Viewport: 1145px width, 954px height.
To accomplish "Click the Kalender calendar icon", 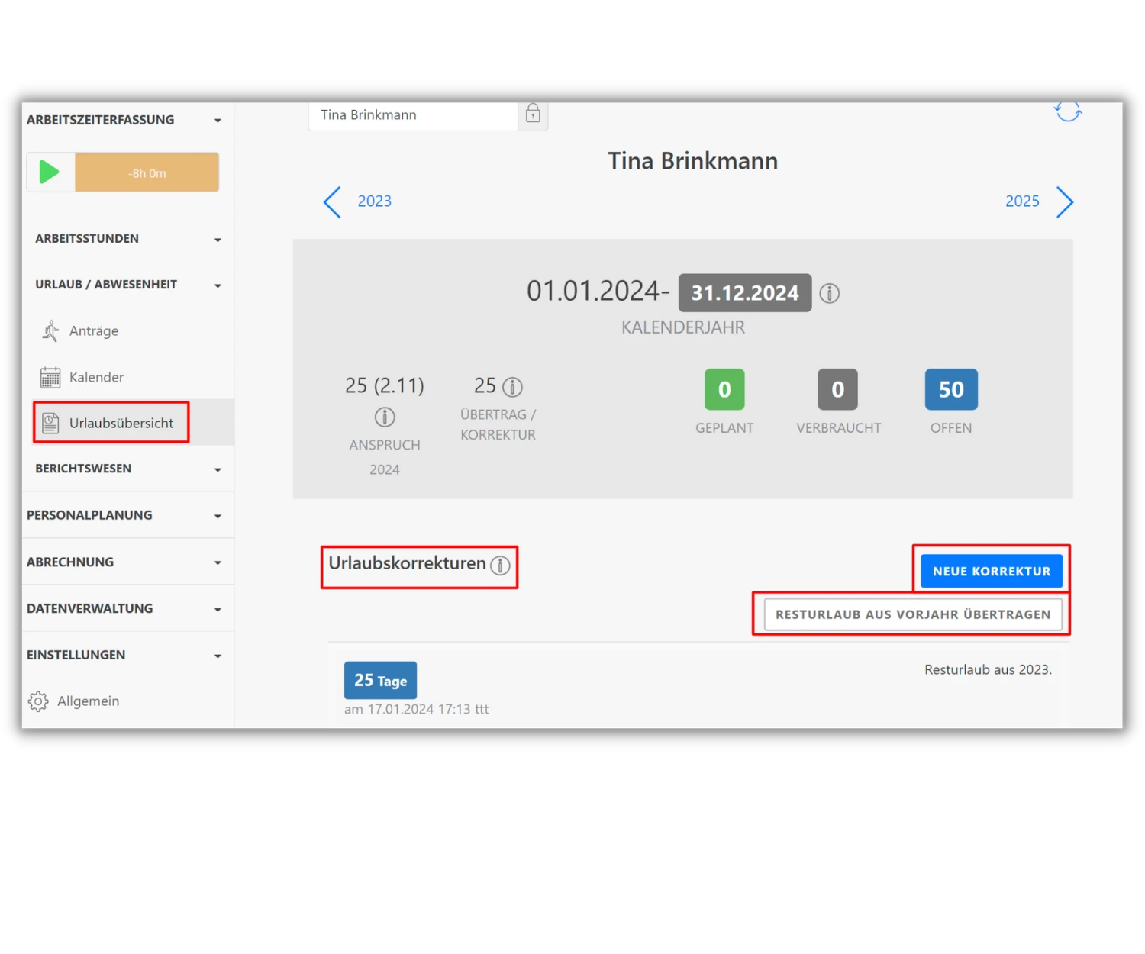I will pyautogui.click(x=50, y=376).
